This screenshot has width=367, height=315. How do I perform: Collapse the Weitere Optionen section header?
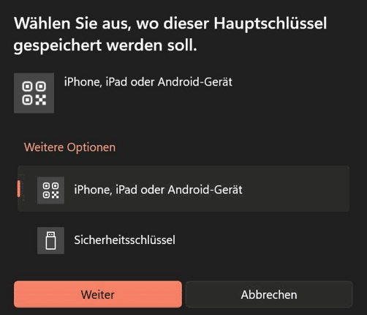(x=69, y=147)
